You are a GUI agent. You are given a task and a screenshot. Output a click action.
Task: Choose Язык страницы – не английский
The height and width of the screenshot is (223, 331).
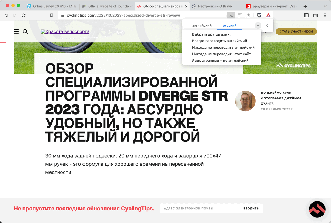tap(222, 61)
